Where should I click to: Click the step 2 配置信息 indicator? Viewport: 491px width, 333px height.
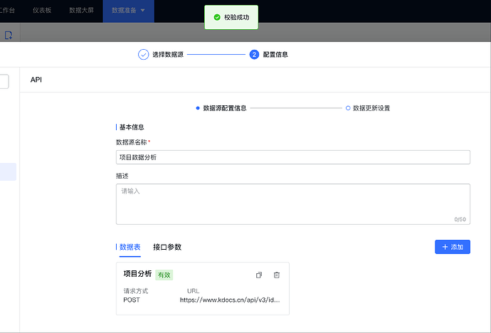pos(254,55)
